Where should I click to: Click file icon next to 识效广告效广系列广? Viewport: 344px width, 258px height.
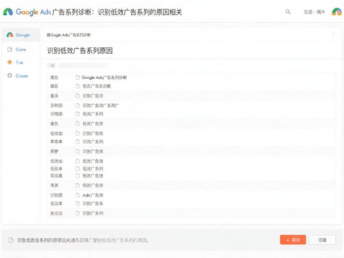pos(77,105)
